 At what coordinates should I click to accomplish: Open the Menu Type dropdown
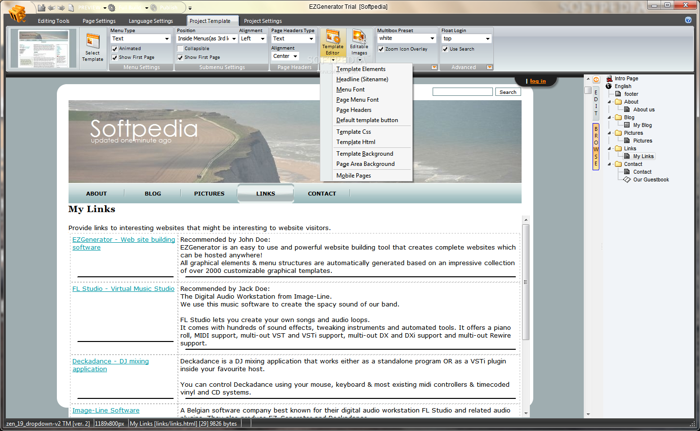point(141,38)
